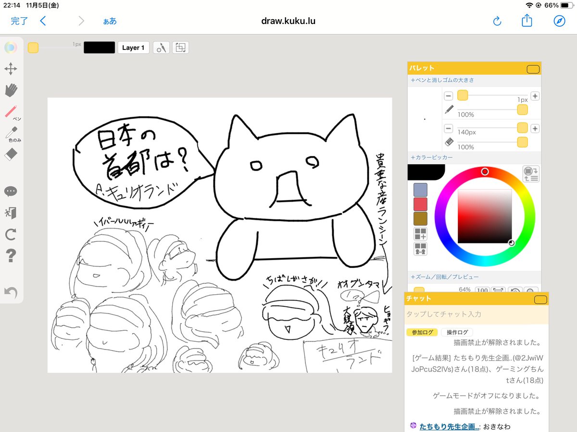
Task: Click the canvas transform icon beside brush settings
Action: pos(181,48)
